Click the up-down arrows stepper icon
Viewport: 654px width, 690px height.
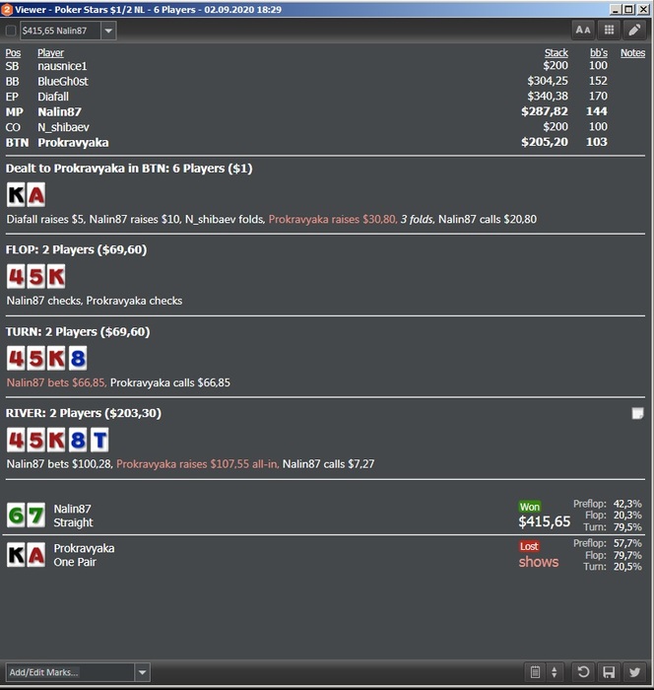555,672
